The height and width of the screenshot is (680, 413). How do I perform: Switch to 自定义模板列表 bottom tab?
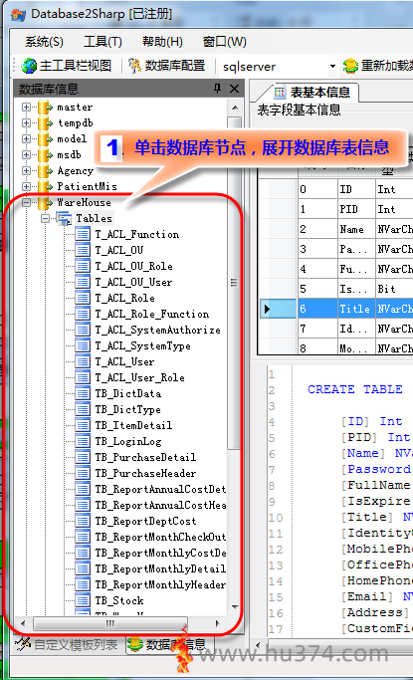[x=67, y=645]
